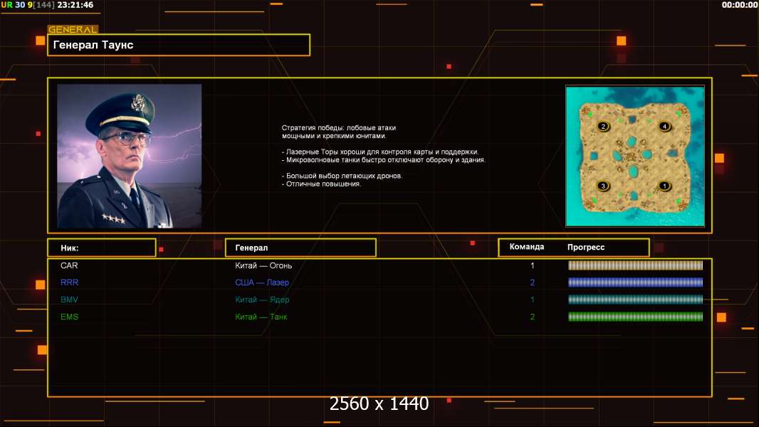759x427 pixels.
Task: Select player RRR in the list
Action: (69, 283)
